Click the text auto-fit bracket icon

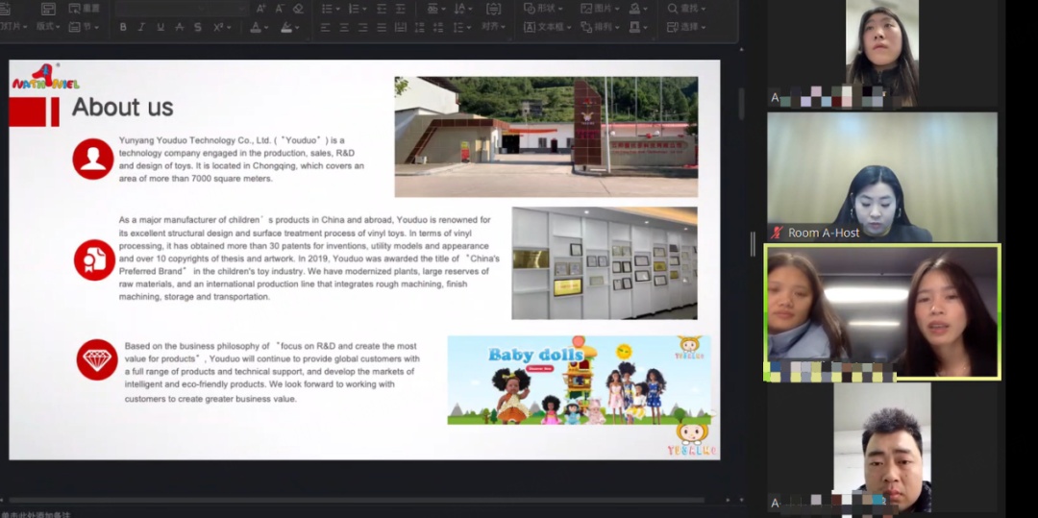coord(493,8)
